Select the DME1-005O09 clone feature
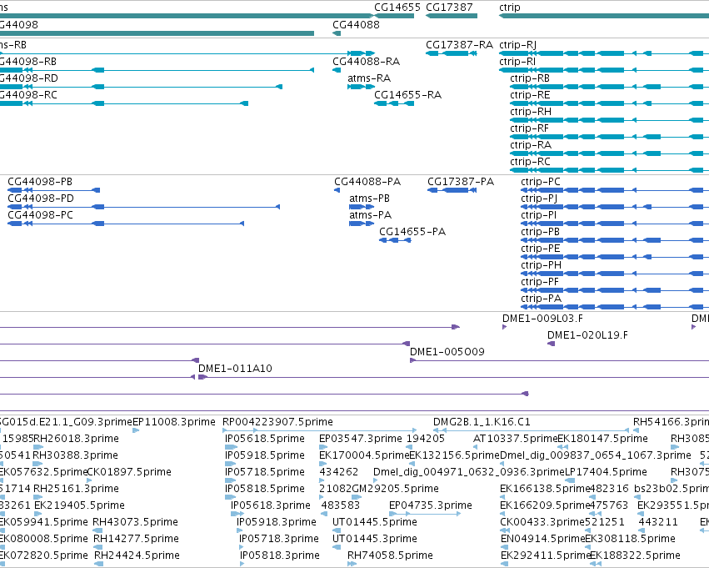 (x=559, y=360)
